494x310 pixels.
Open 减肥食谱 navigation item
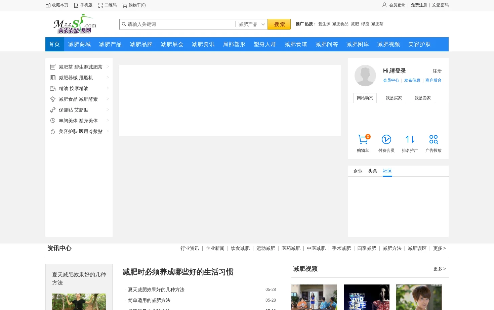296,44
